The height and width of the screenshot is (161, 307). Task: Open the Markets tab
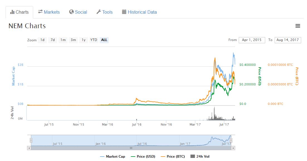[49, 12]
